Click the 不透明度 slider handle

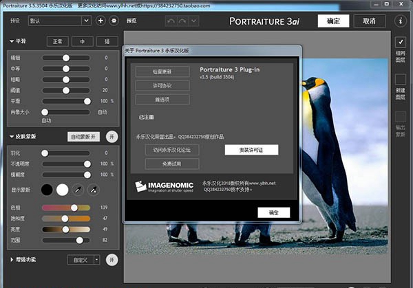87,164
